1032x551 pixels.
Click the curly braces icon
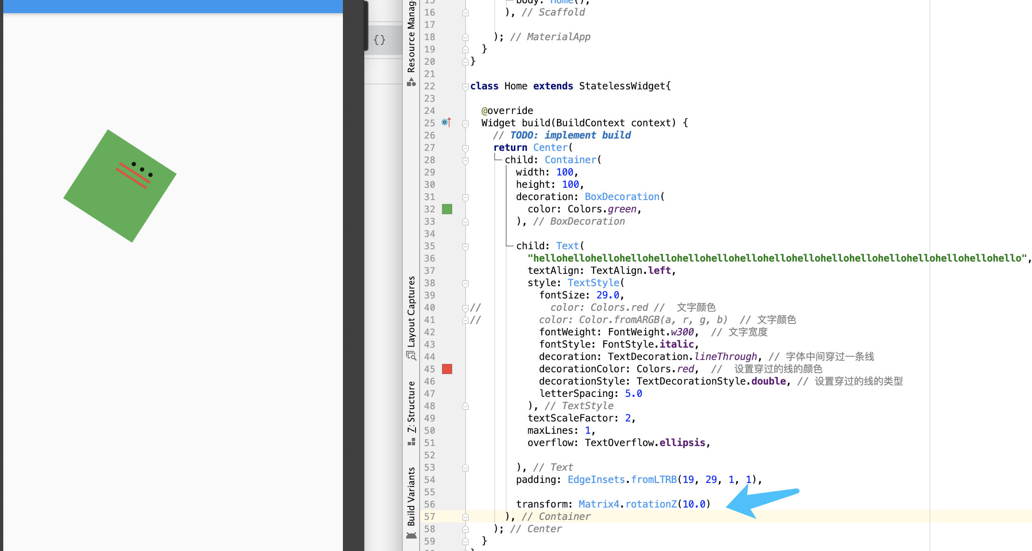tap(379, 40)
